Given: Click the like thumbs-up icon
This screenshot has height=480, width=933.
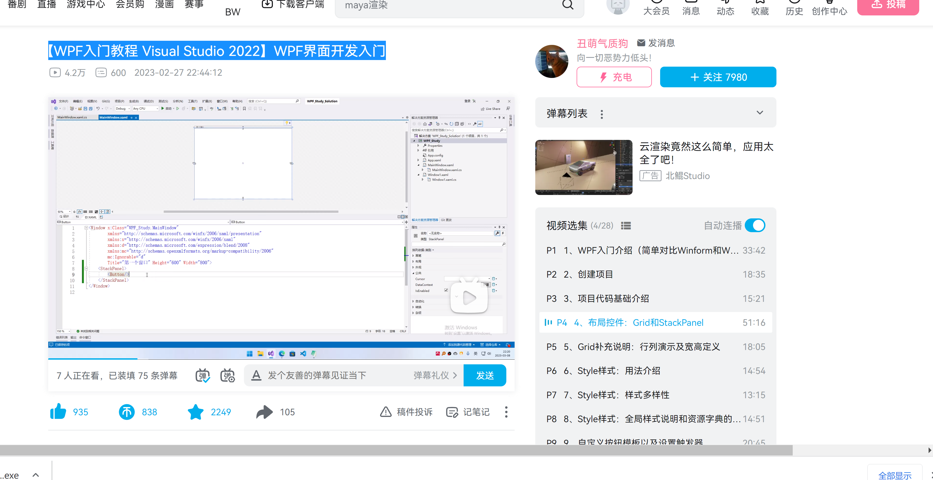Looking at the screenshot, I should [x=58, y=412].
